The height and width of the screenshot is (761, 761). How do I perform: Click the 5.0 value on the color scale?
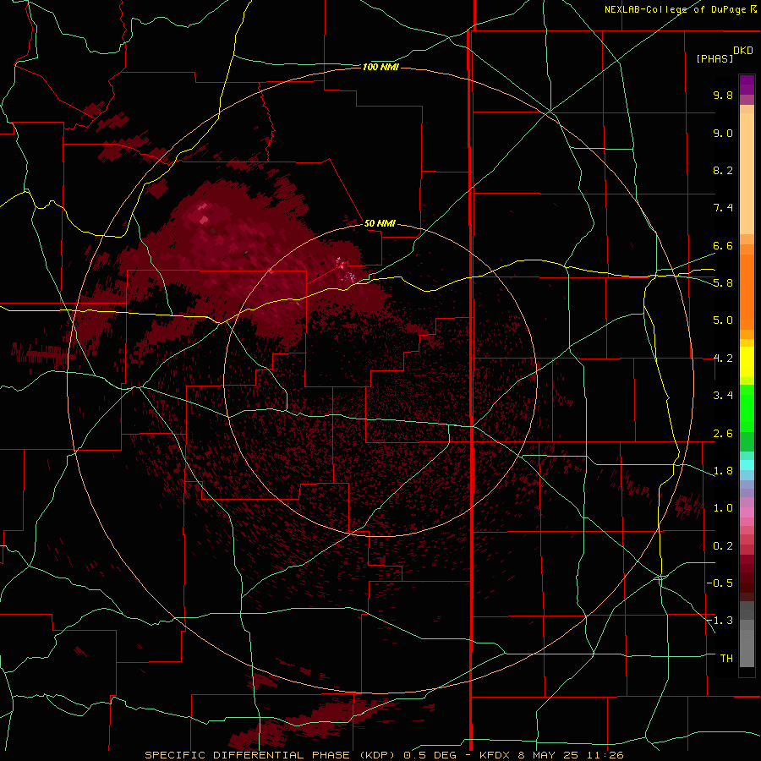point(723,320)
